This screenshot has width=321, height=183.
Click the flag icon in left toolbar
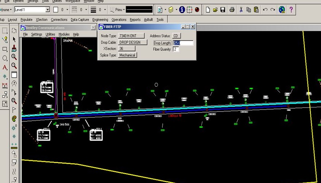[x=14, y=110]
